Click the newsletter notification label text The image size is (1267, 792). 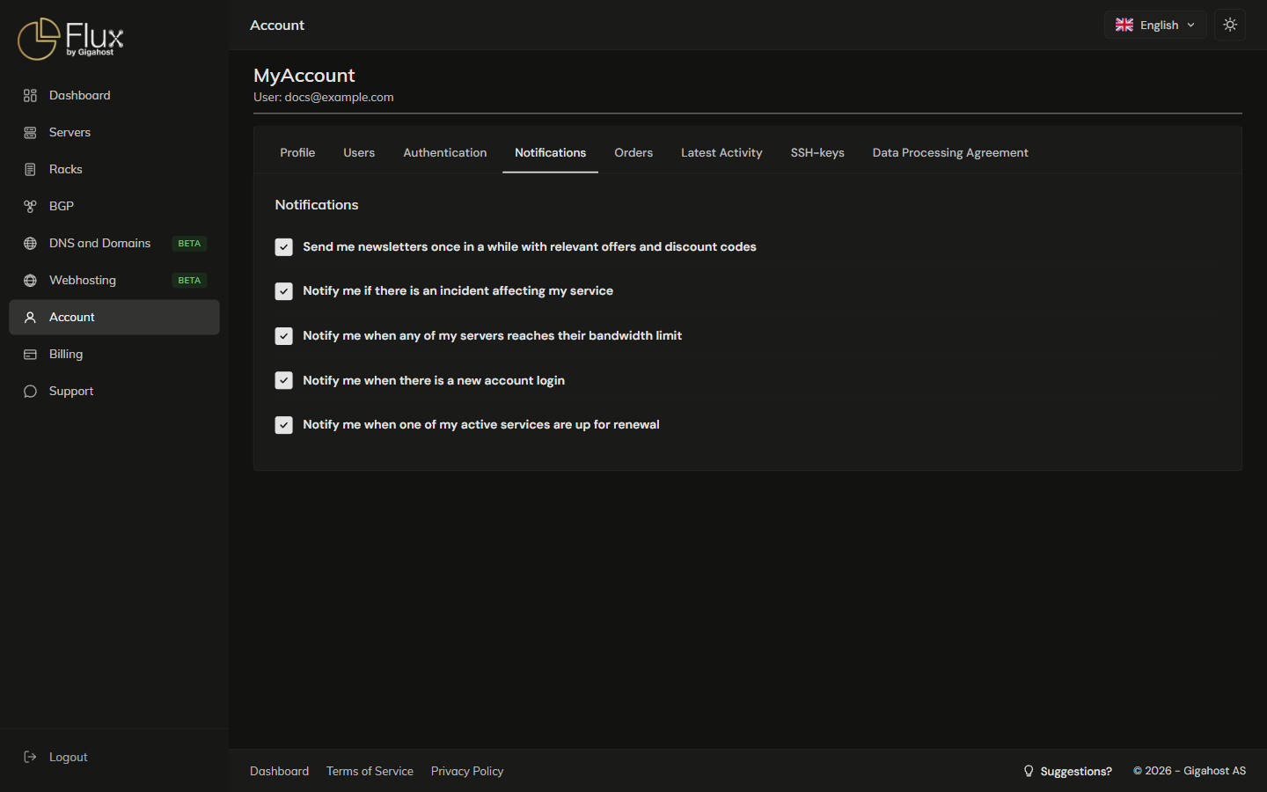click(x=530, y=247)
